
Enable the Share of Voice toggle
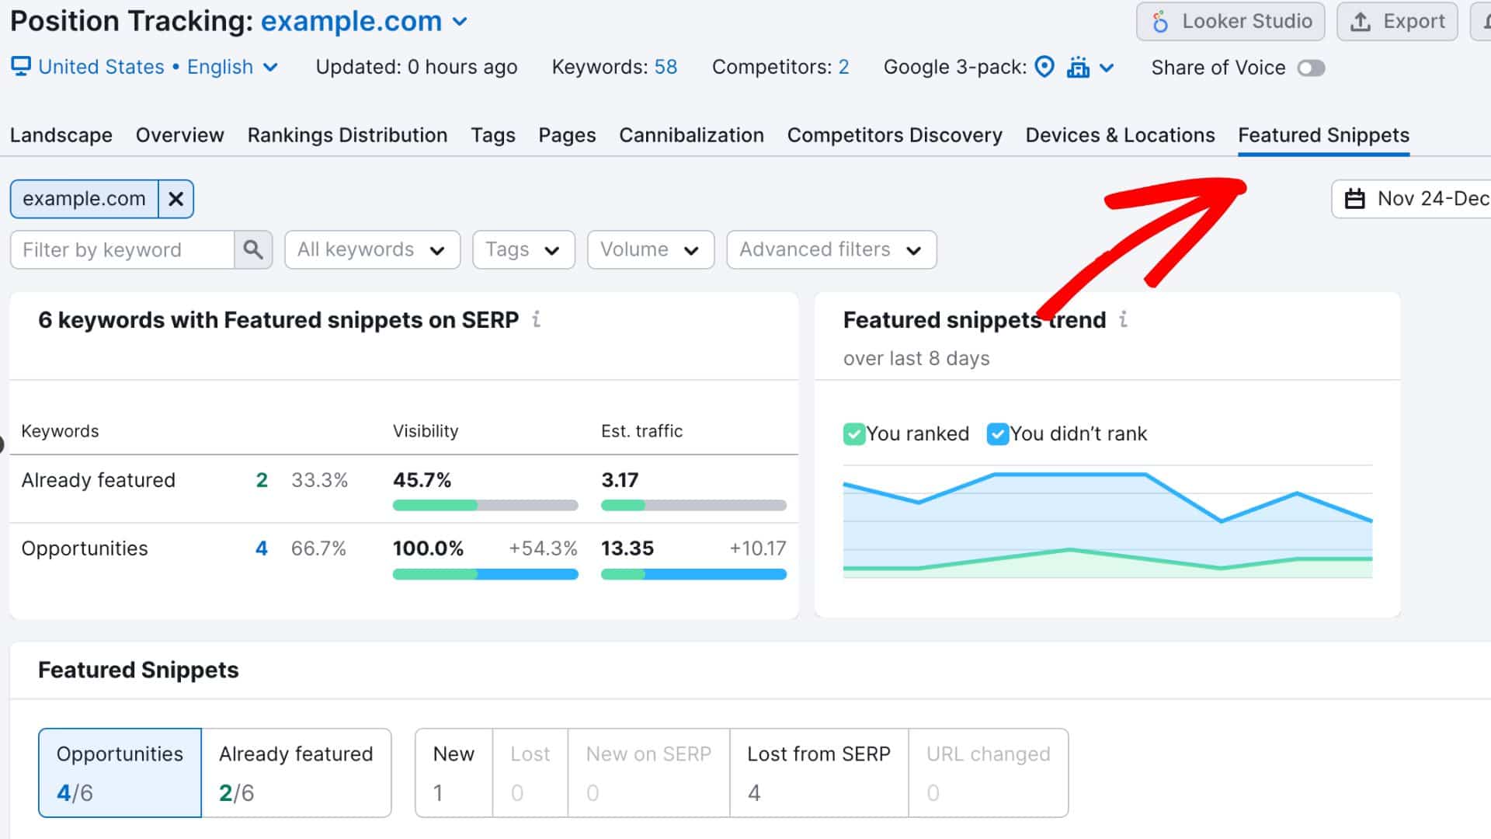tap(1311, 68)
